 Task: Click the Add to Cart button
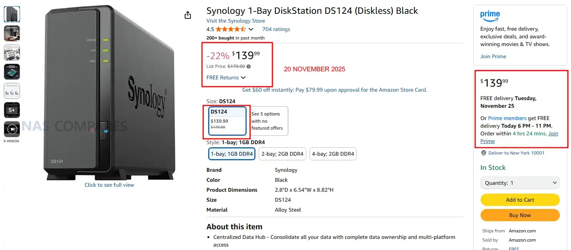pos(520,200)
